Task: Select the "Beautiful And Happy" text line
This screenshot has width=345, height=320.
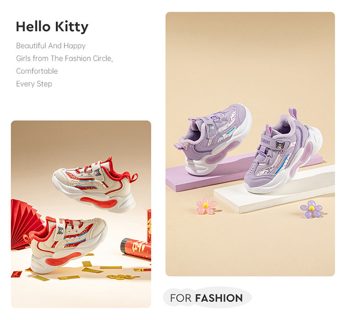Action: [x=51, y=46]
